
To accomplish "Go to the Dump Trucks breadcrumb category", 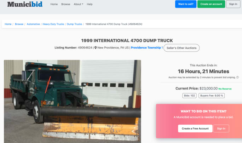I will click(x=74, y=24).
